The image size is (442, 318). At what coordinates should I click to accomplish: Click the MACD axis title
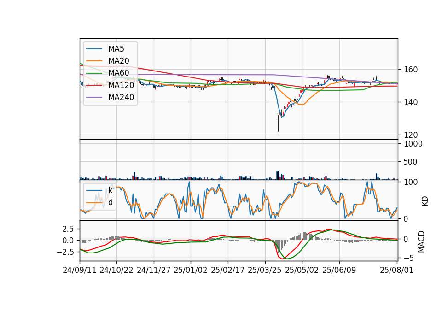point(421,241)
